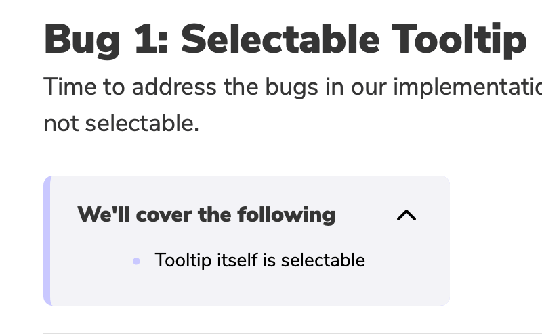Screen dimensions: 542x334
Task: Click the word "Selectable" in the title
Action: click(280, 39)
